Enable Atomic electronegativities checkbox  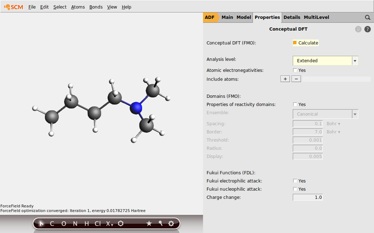[x=295, y=70]
